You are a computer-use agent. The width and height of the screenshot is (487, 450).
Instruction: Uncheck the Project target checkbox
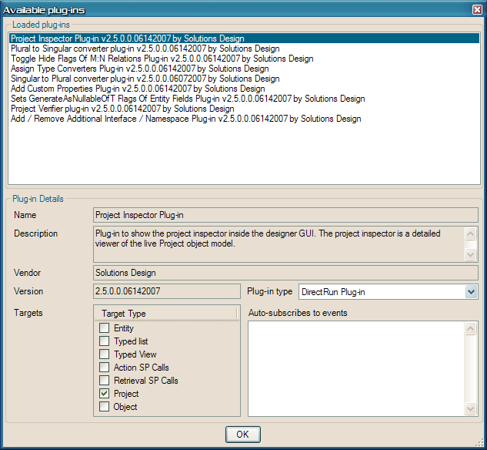[x=104, y=394]
